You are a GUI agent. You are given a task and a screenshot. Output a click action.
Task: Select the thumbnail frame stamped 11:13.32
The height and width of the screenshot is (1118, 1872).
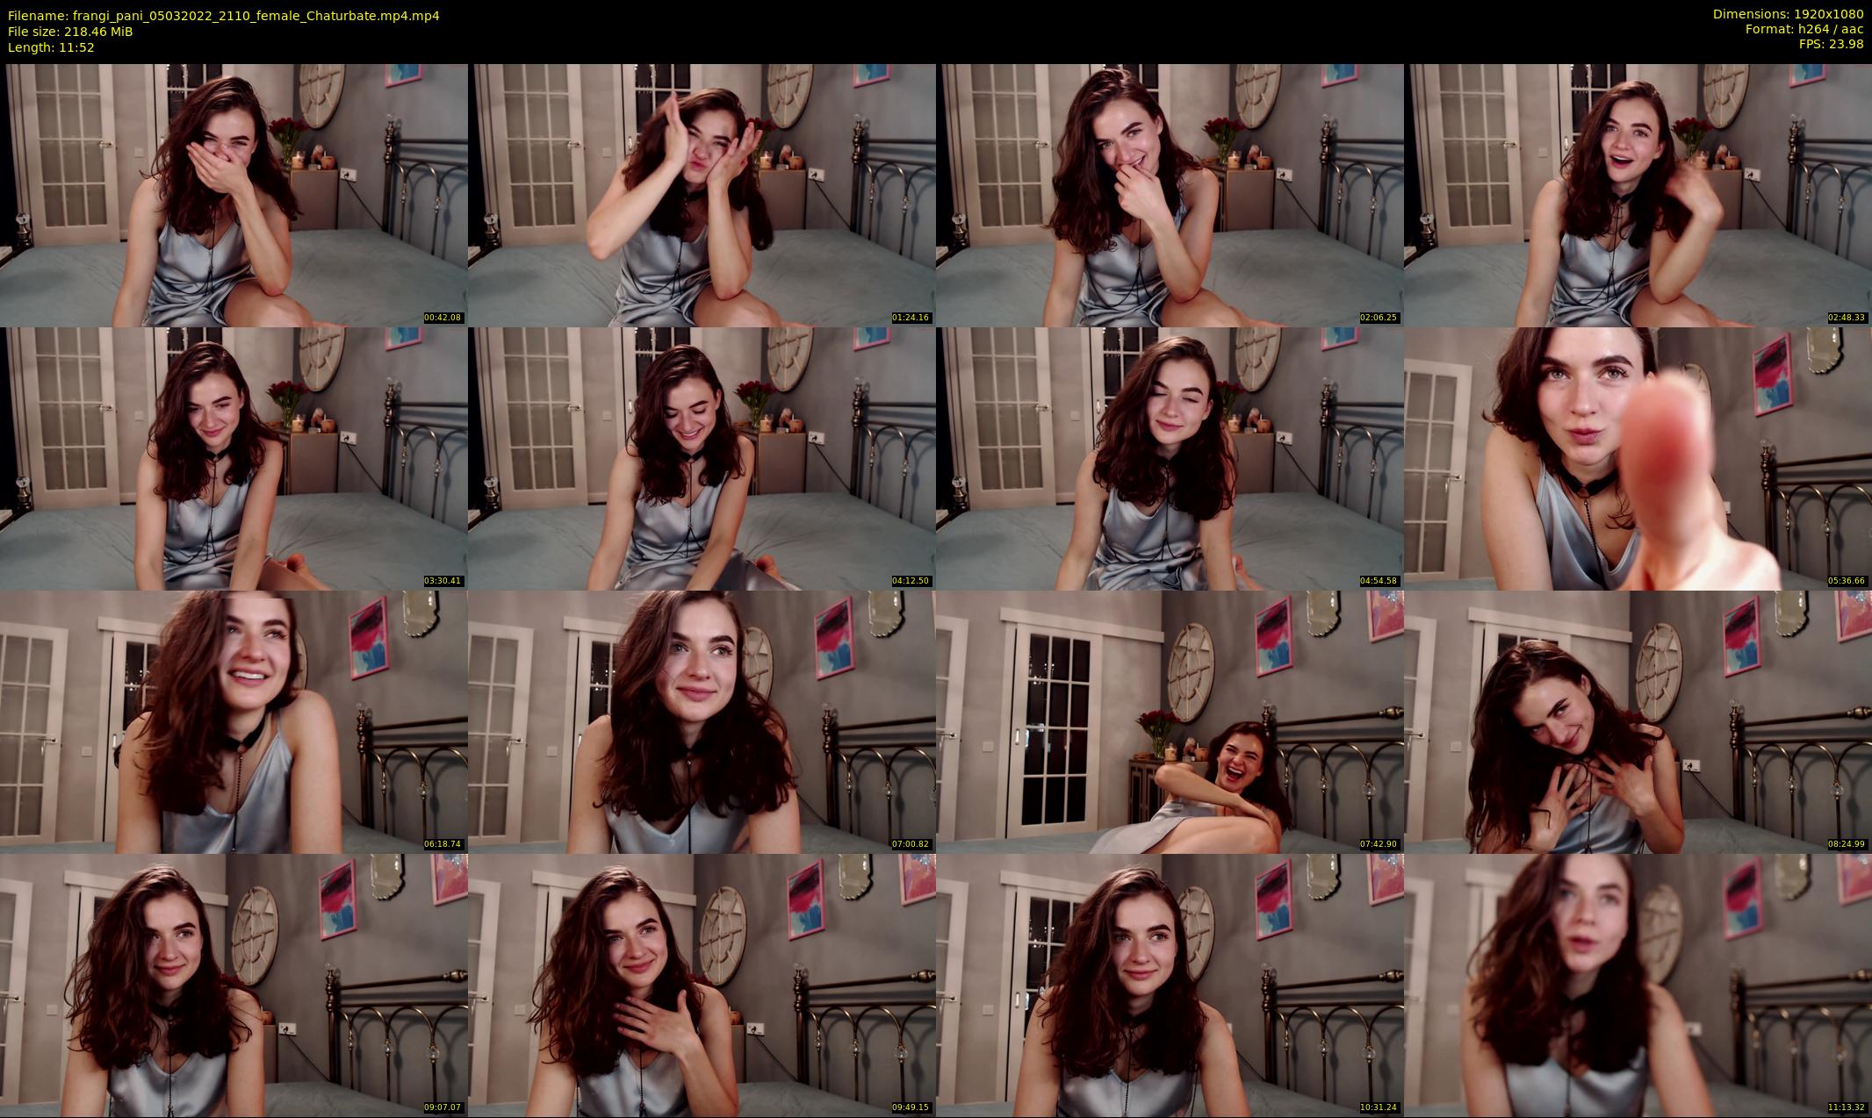tap(1638, 985)
